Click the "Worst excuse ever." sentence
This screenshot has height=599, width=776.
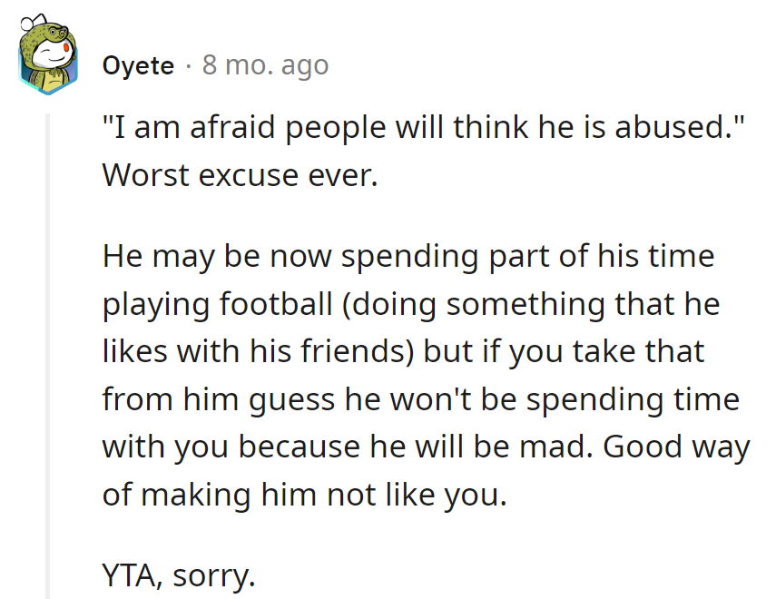click(240, 174)
